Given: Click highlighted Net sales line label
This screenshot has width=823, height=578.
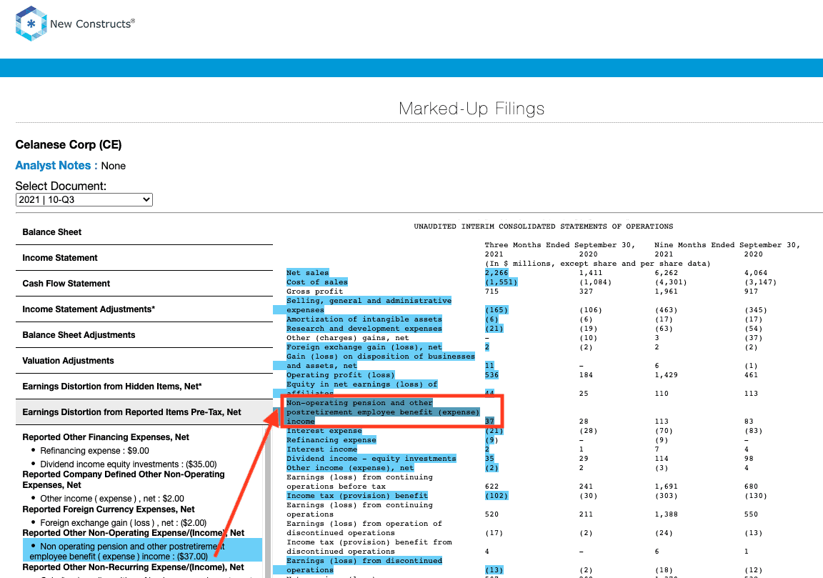Looking at the screenshot, I should click(x=308, y=272).
